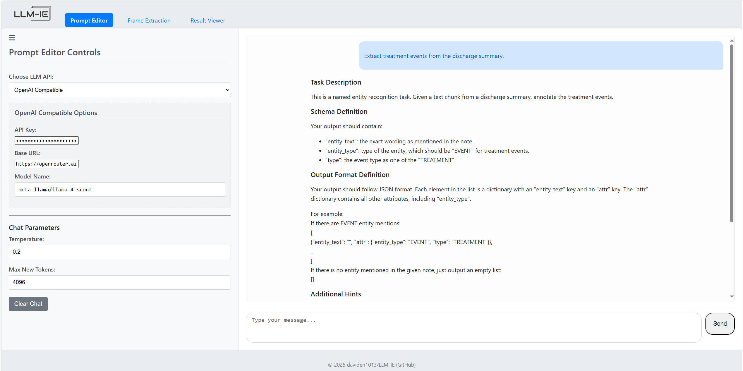Viewport: 743px width, 371px height.
Task: Select the blue user message bubble
Action: point(541,56)
